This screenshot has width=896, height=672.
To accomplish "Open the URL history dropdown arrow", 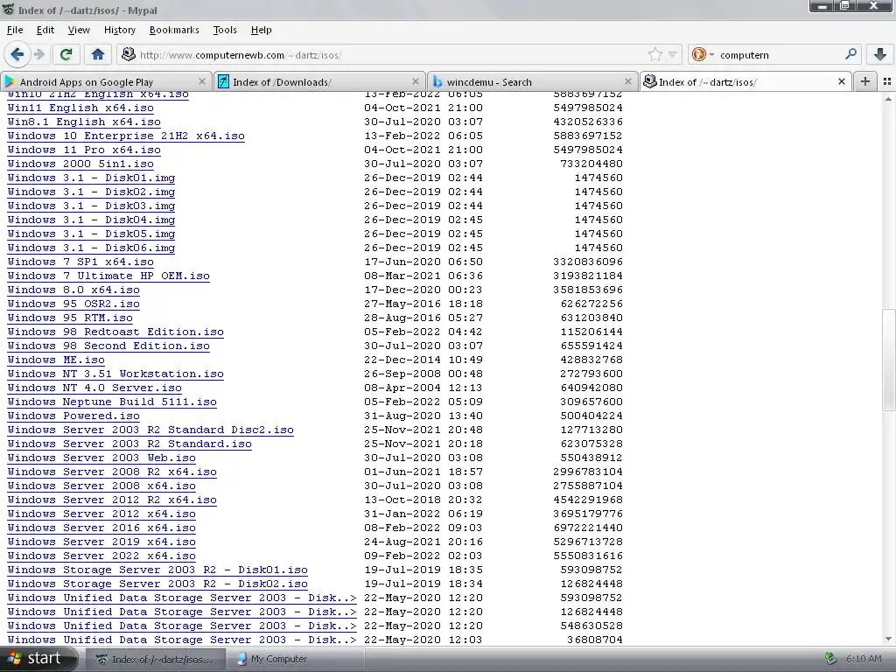I will (x=673, y=55).
